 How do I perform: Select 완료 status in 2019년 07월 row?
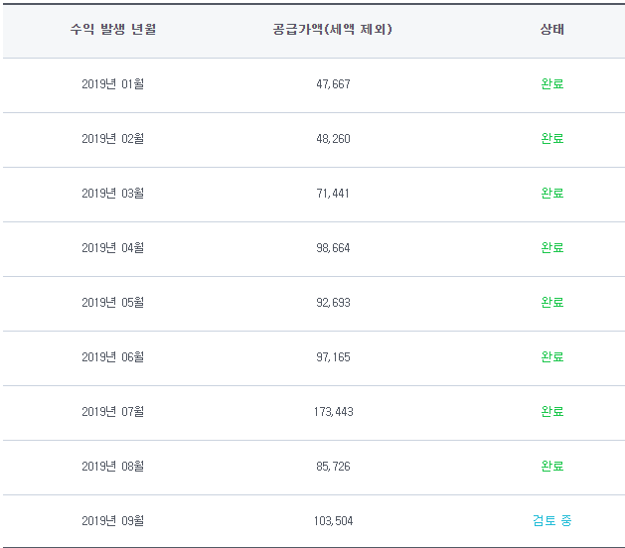[551, 412]
